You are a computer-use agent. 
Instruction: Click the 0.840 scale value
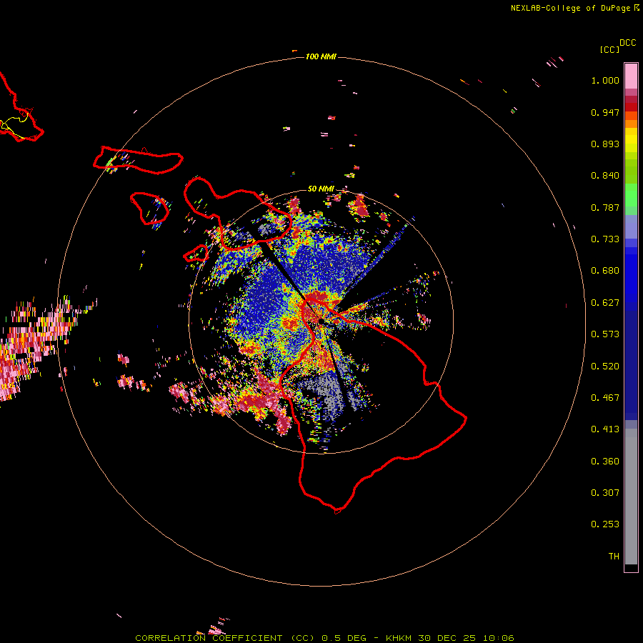coord(605,176)
